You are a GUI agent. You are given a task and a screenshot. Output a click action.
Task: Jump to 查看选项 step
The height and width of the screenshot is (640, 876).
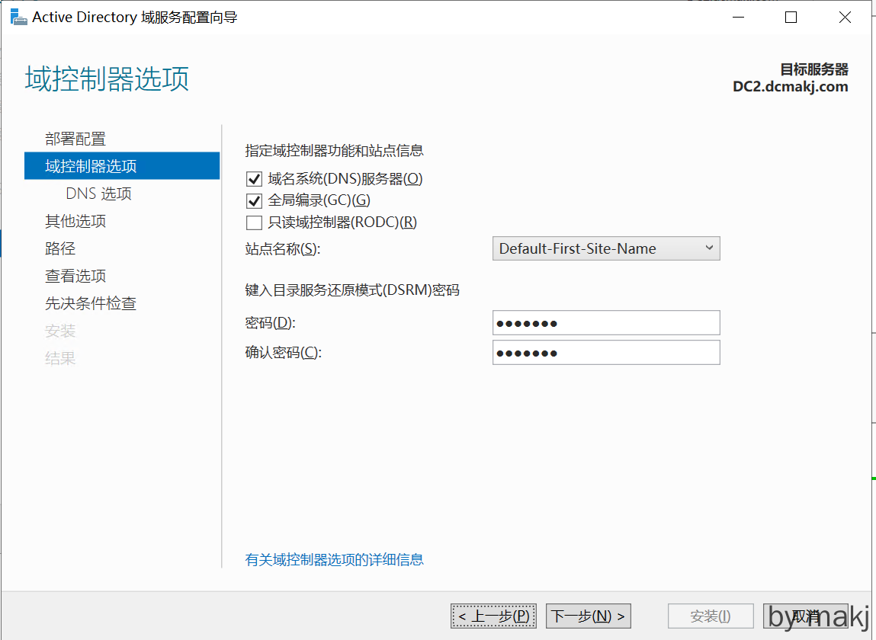click(x=75, y=276)
